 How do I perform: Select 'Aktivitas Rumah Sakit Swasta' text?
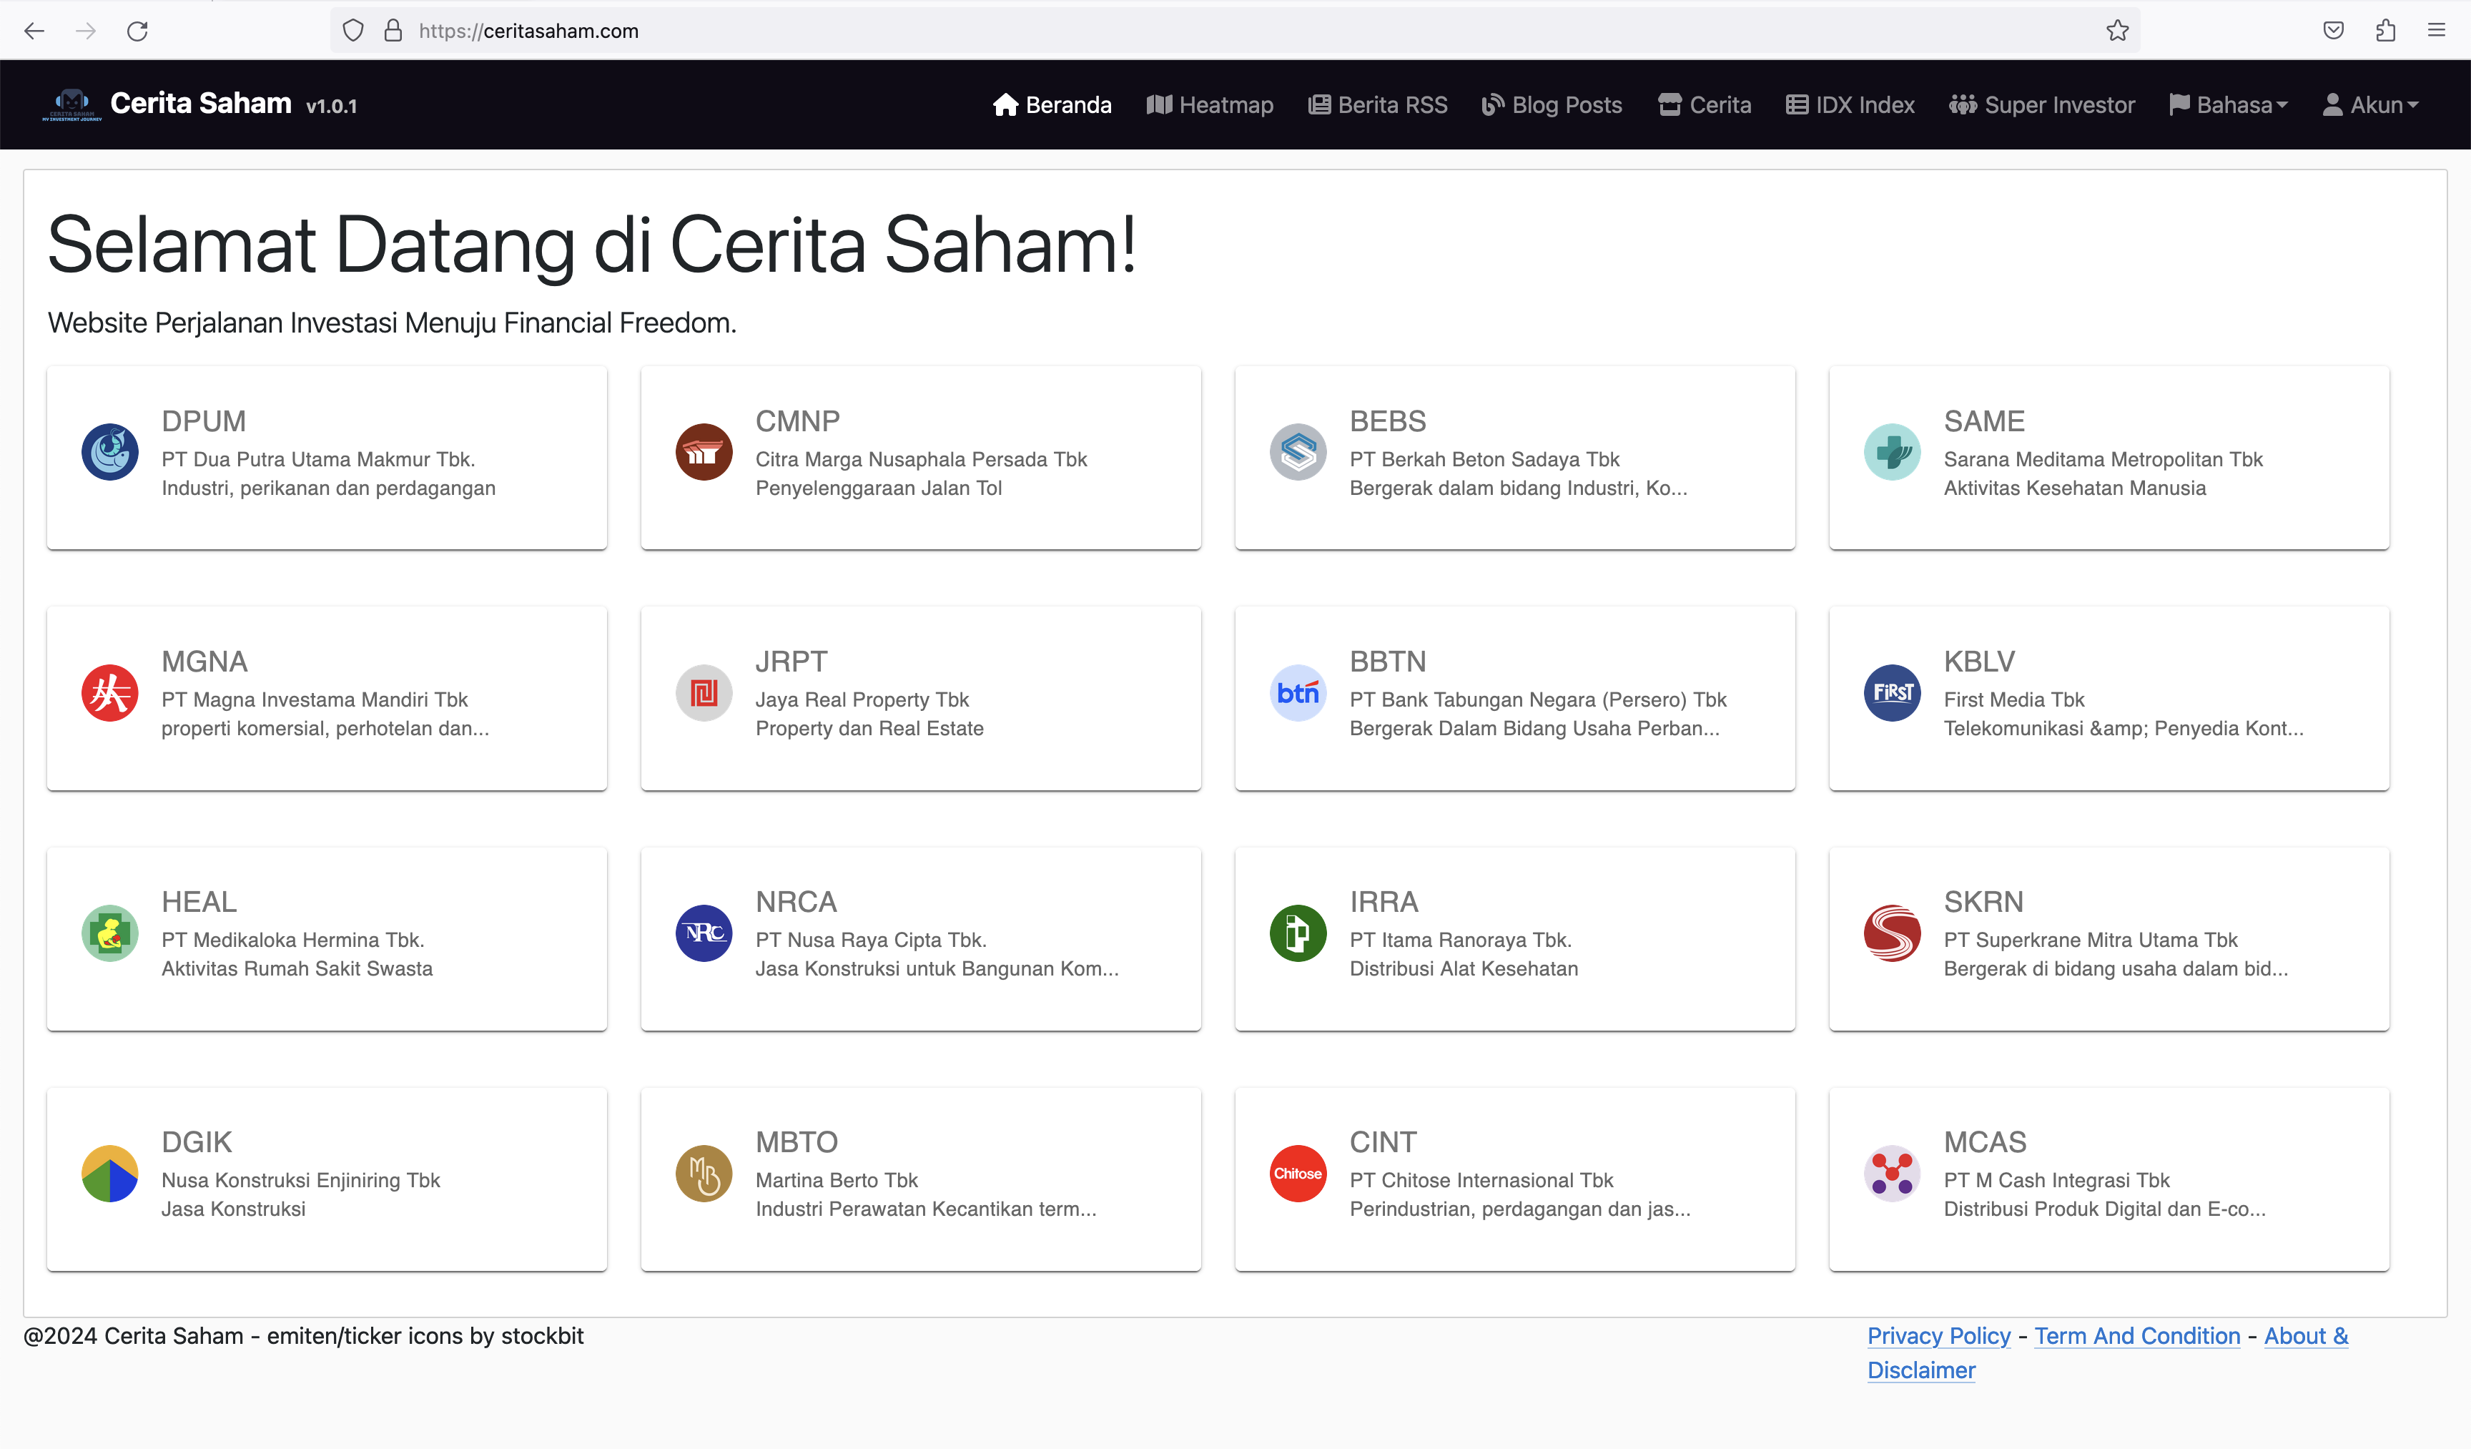coord(297,968)
